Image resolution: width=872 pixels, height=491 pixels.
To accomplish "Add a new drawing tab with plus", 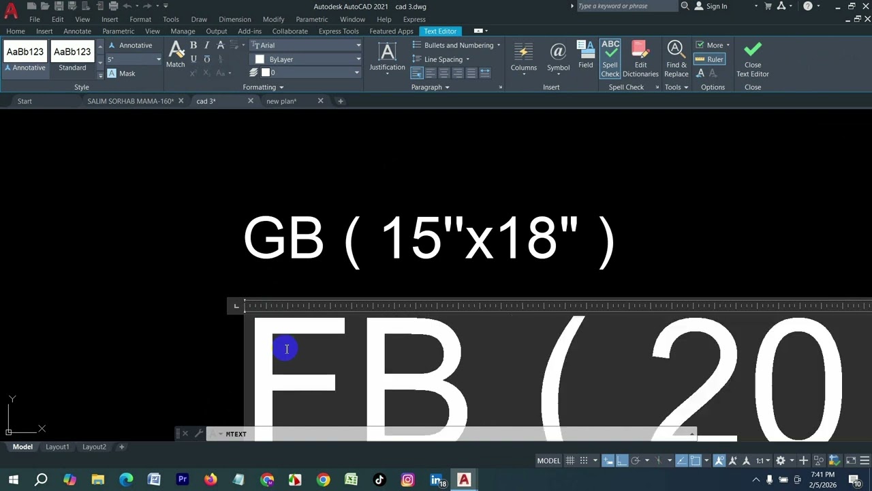I will 341,101.
